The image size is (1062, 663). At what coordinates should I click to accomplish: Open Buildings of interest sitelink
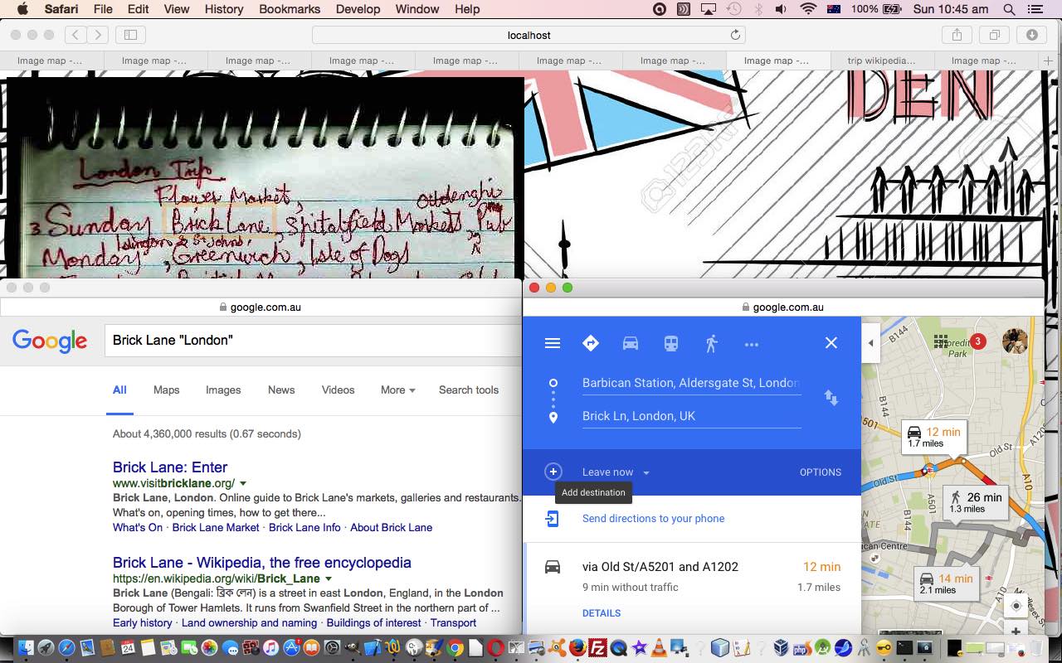[373, 623]
